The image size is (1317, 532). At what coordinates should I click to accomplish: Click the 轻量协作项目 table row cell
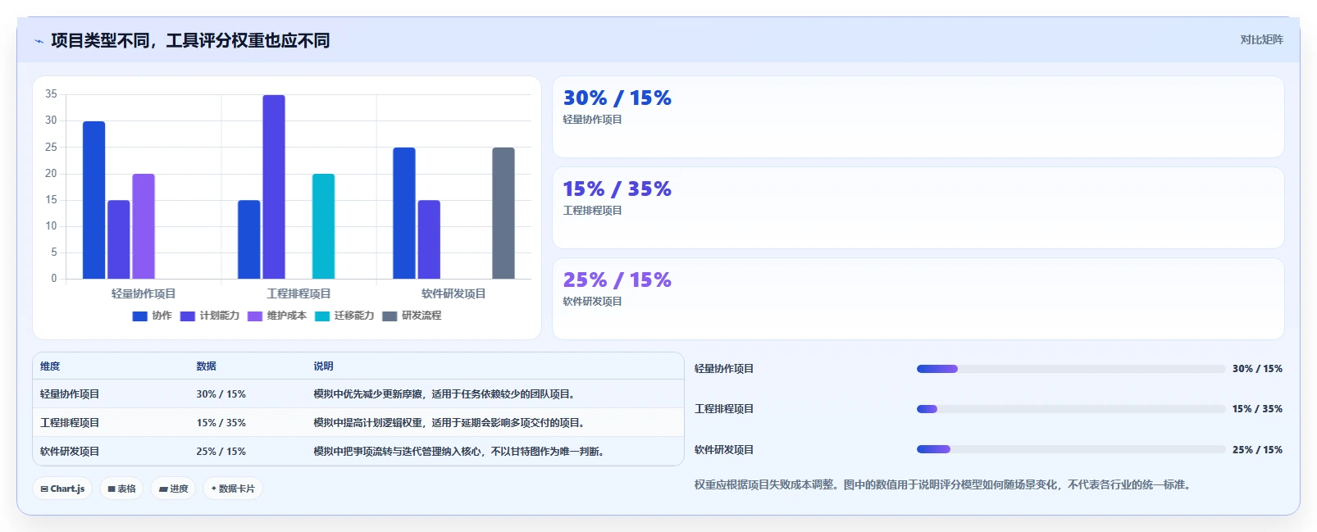[x=70, y=394]
